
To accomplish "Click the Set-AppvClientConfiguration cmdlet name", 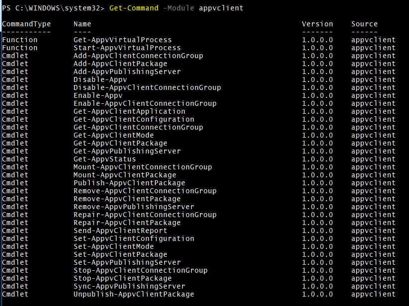I will (x=133, y=238).
